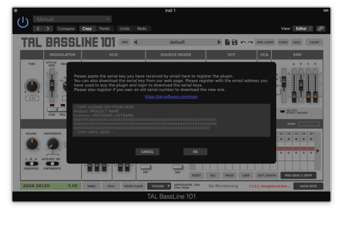344x225 pixels.
Task: Click the Undo header button
Action: [x=125, y=28]
